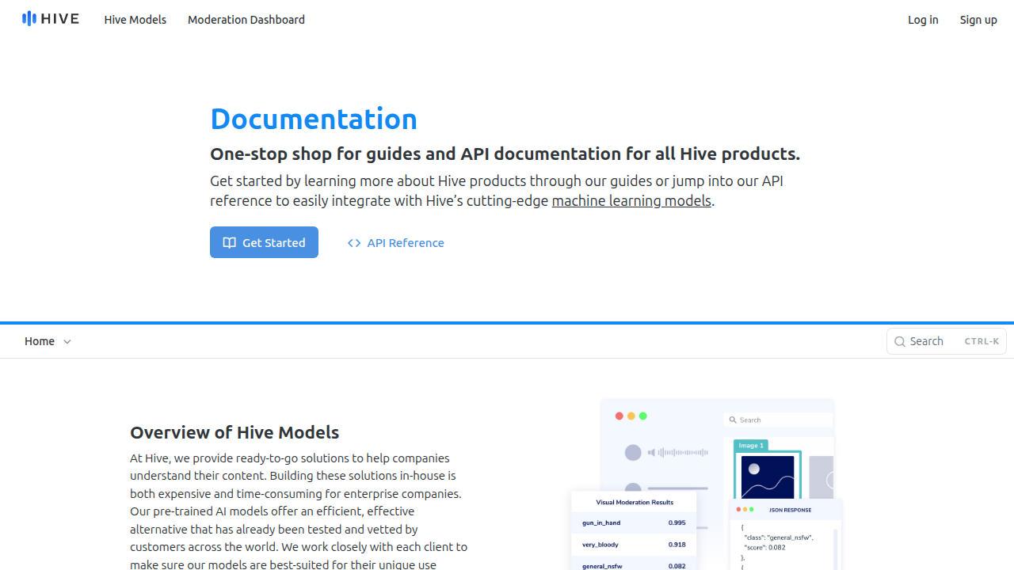Click the One-stop shop subtitle text
The width and height of the screenshot is (1014, 570).
tap(505, 154)
